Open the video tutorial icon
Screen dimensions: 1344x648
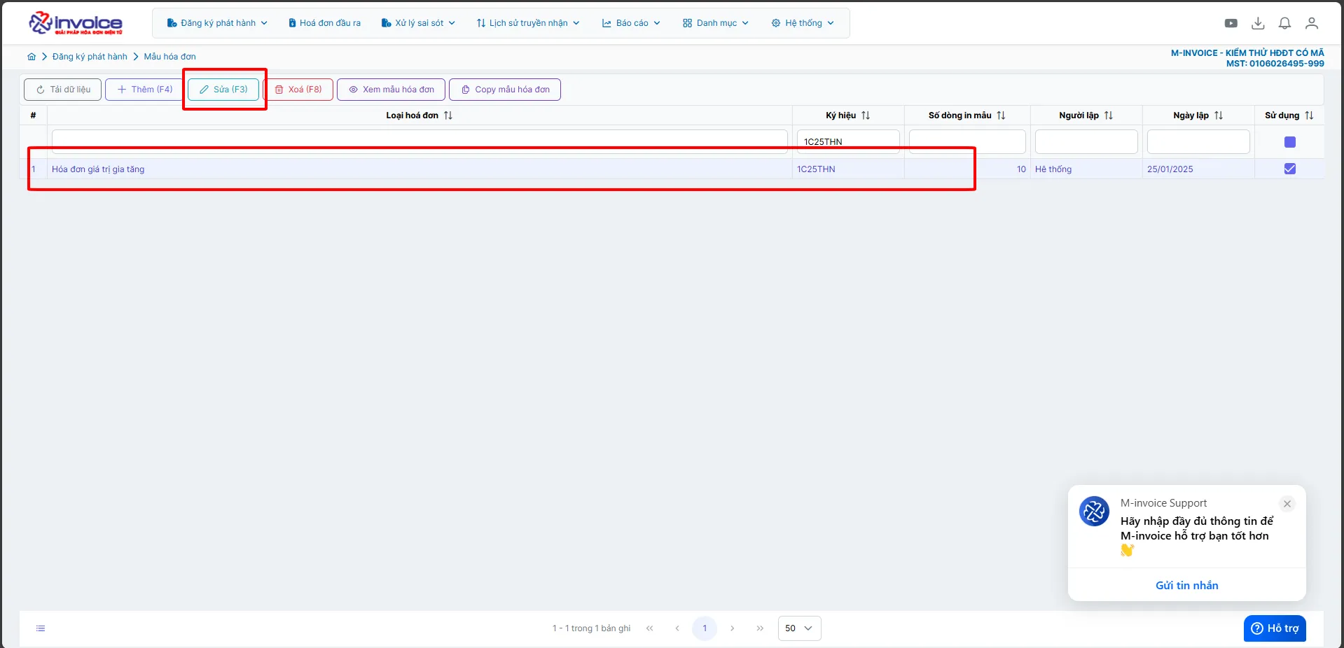pos(1231,23)
